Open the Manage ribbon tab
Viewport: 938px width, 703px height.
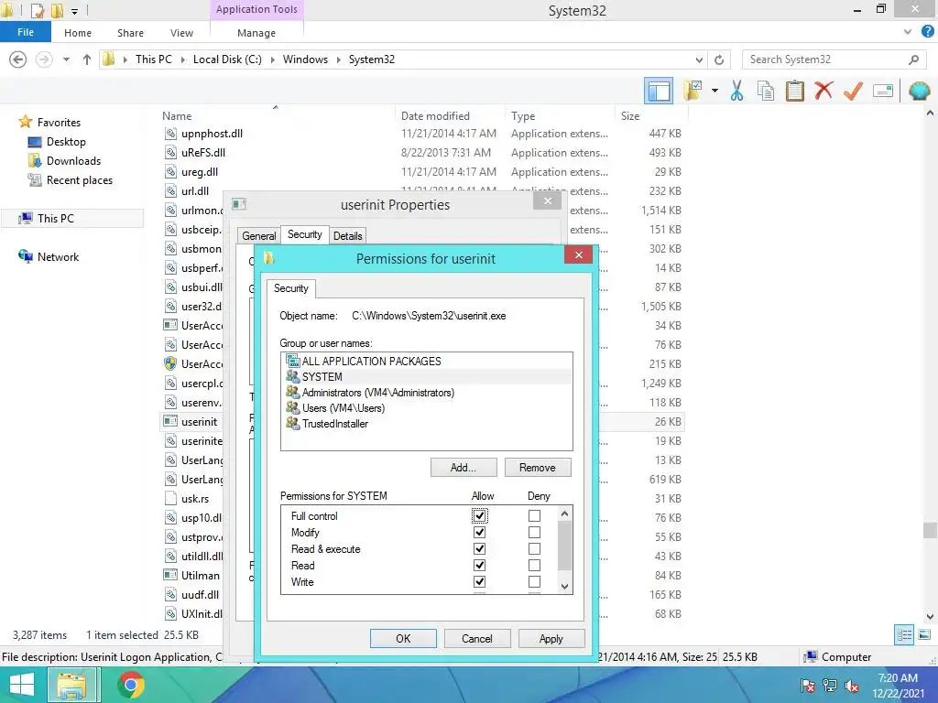(x=256, y=33)
